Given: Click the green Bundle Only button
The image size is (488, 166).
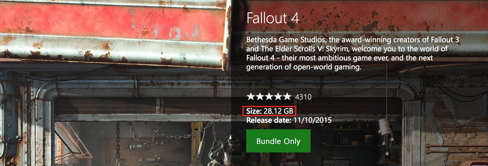Looking at the screenshot, I should [278, 141].
